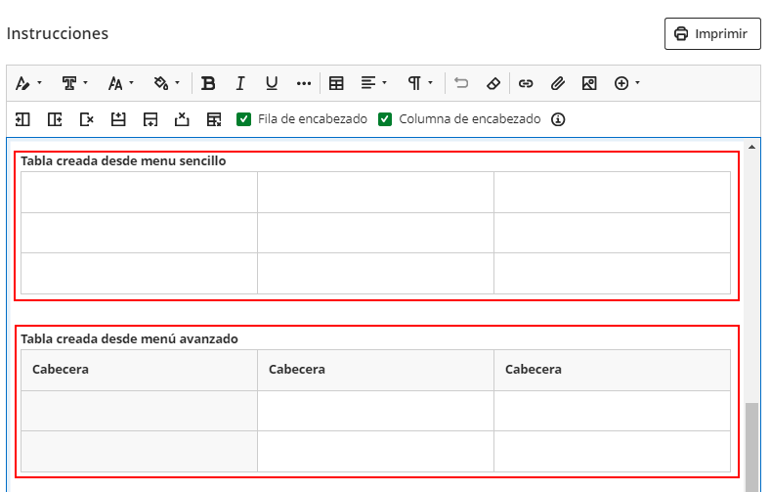Screen dimensions: 771x492
Task: Toggle bold formatting
Action: (207, 83)
